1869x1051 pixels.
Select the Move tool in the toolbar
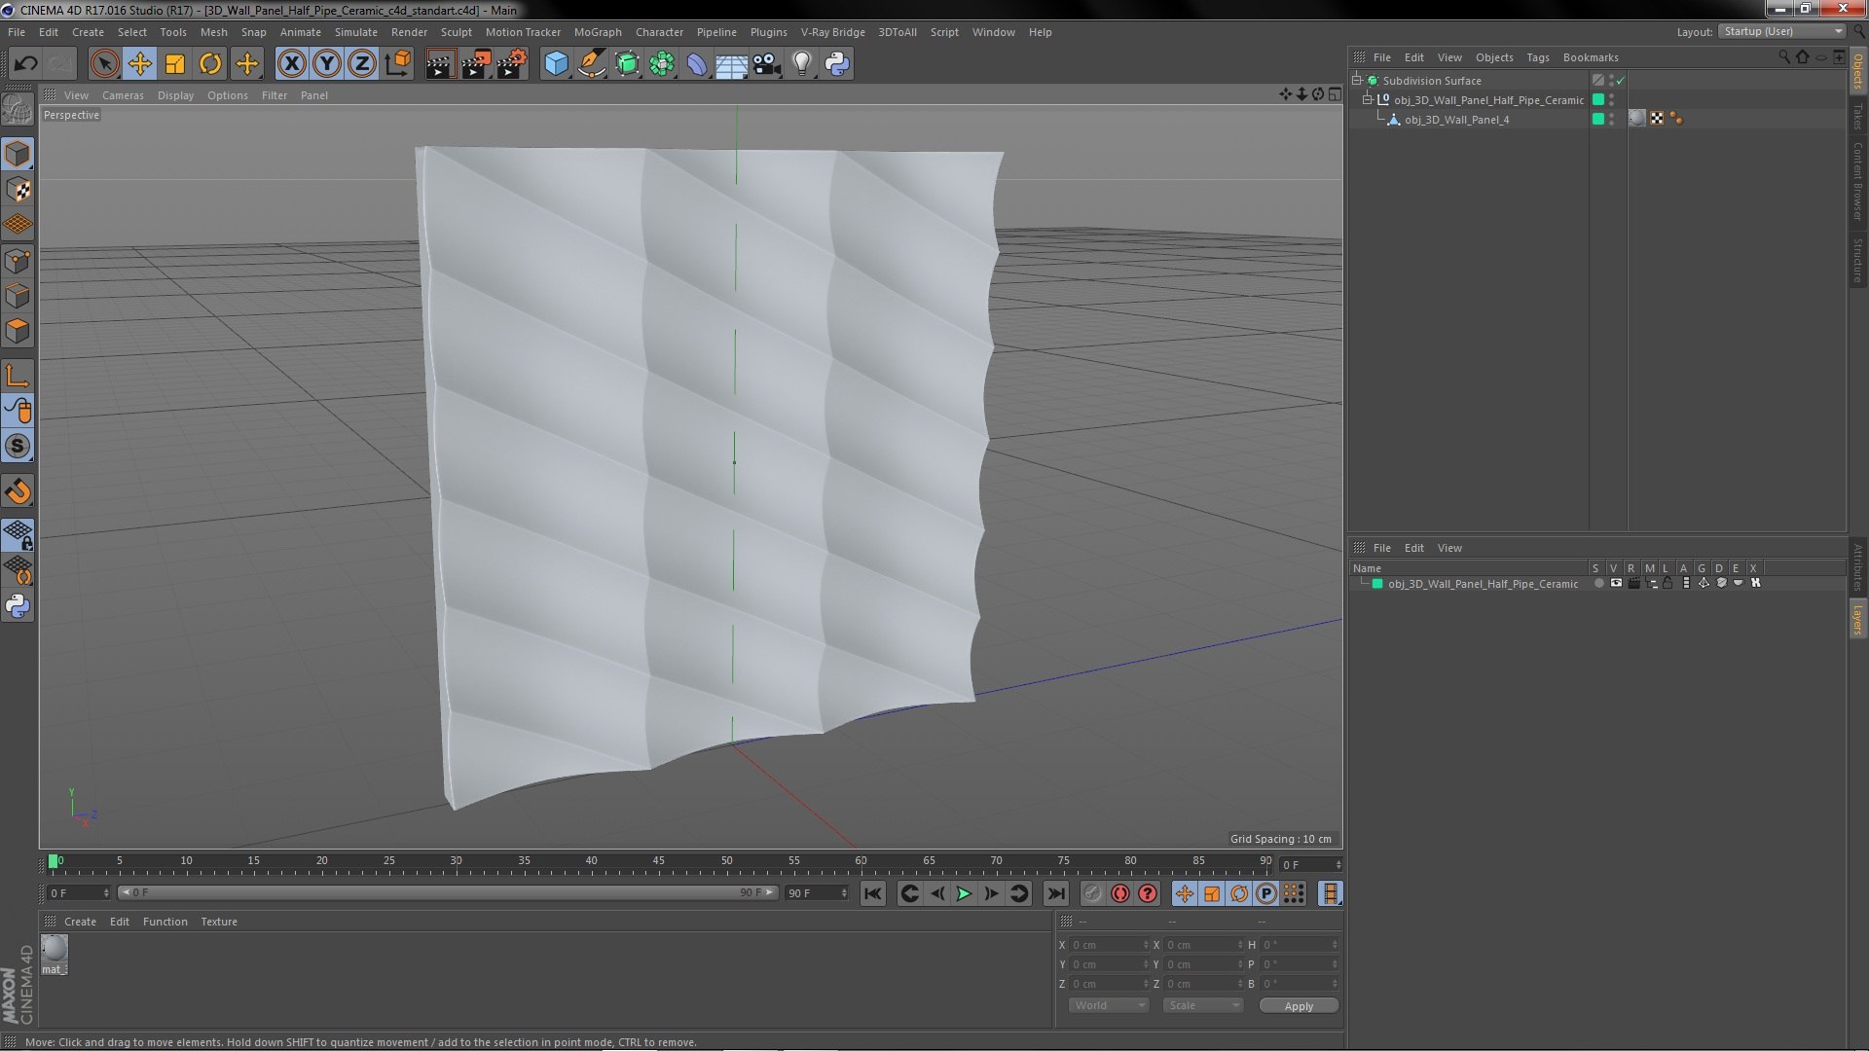tap(139, 64)
